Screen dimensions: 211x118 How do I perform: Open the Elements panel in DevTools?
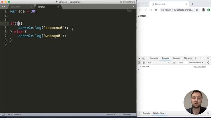pos(154,58)
